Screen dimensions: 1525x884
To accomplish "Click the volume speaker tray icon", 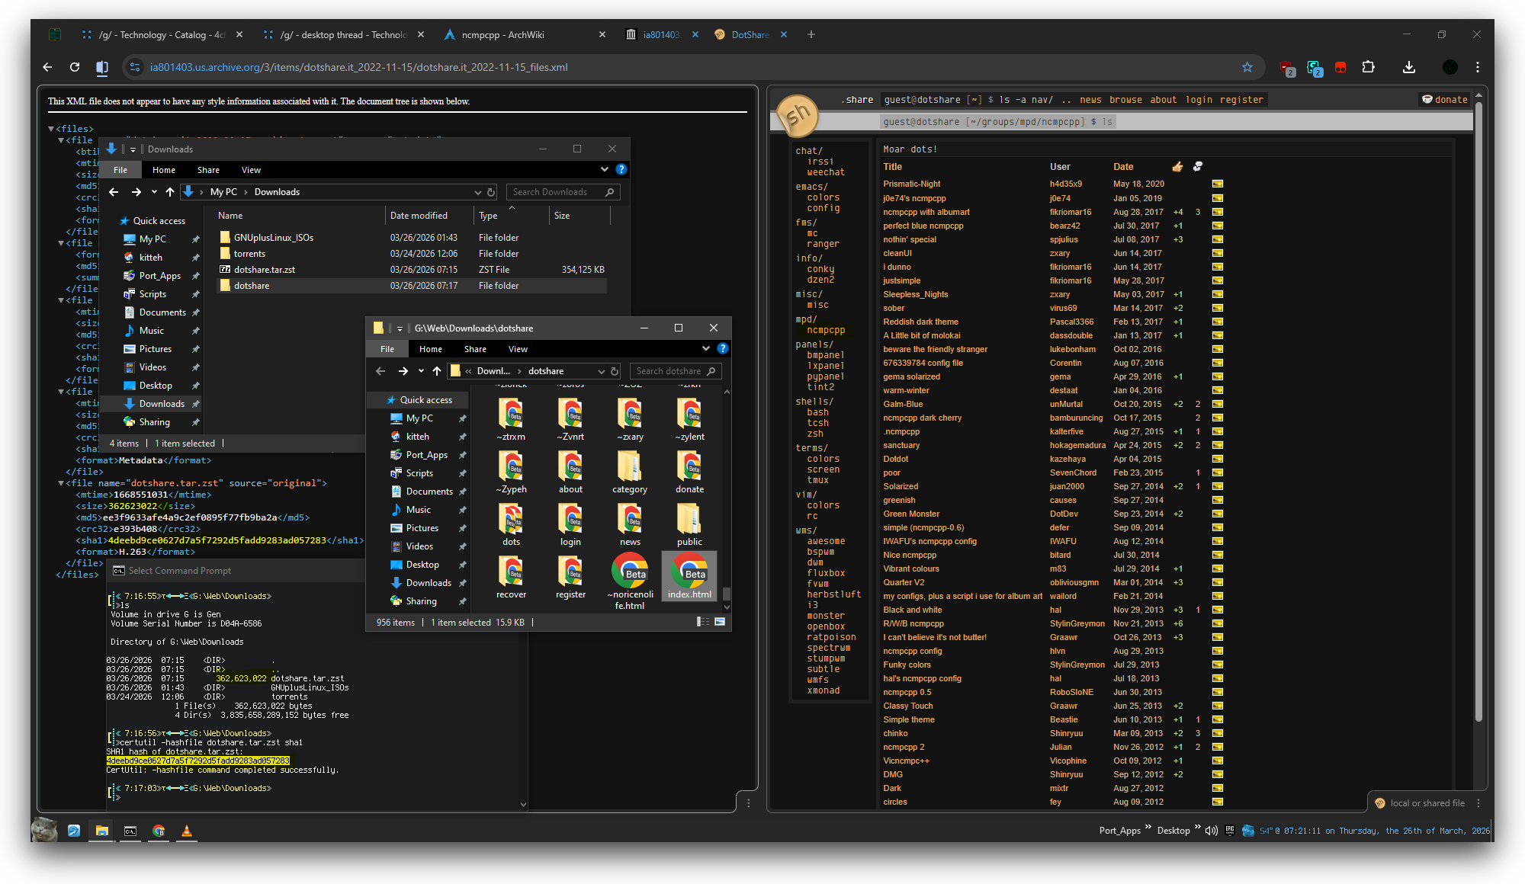I will 1211,831.
